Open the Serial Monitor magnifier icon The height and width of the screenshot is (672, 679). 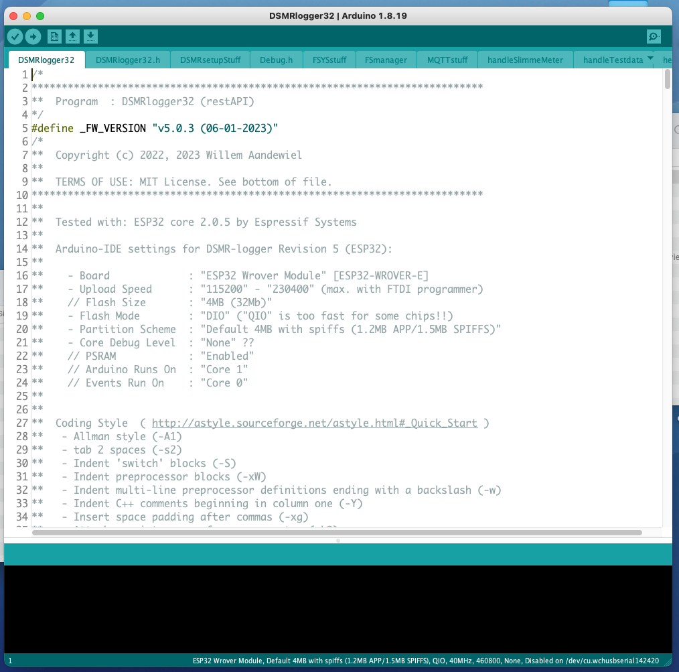coord(653,37)
